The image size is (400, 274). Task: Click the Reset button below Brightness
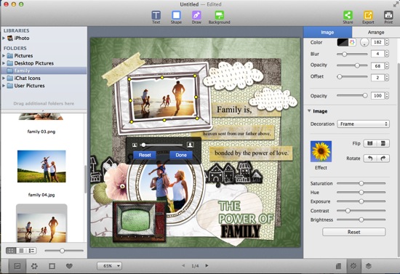pyautogui.click(x=354, y=232)
